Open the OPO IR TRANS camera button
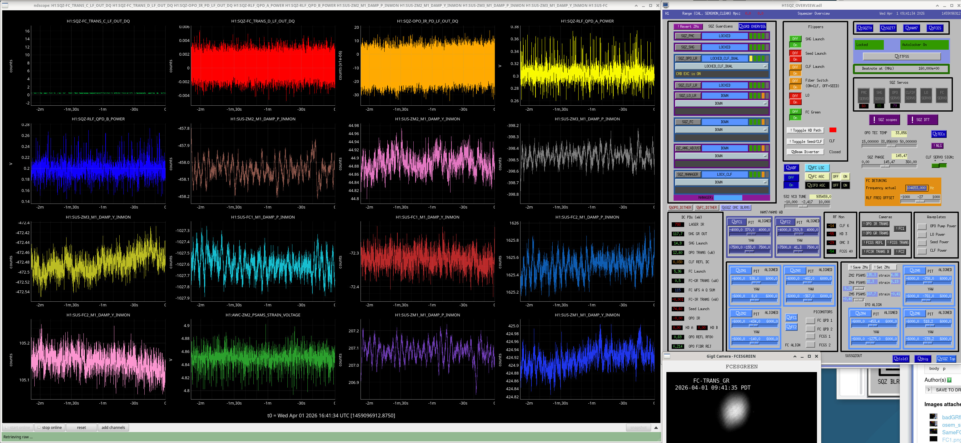Image resolution: width=961 pixels, height=443 pixels. click(876, 224)
